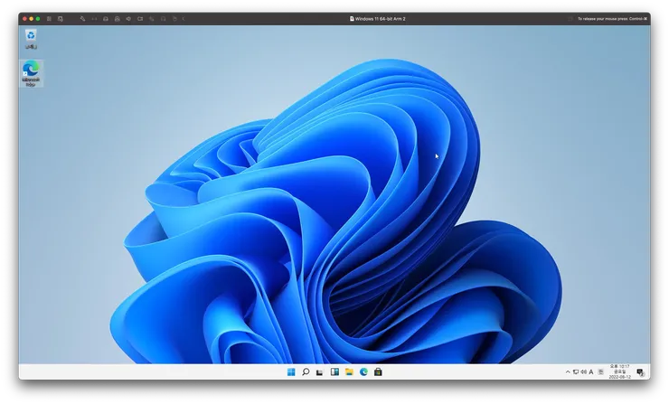Select the Recycle Bin desktop icon
The height and width of the screenshot is (404, 669).
[x=31, y=39]
